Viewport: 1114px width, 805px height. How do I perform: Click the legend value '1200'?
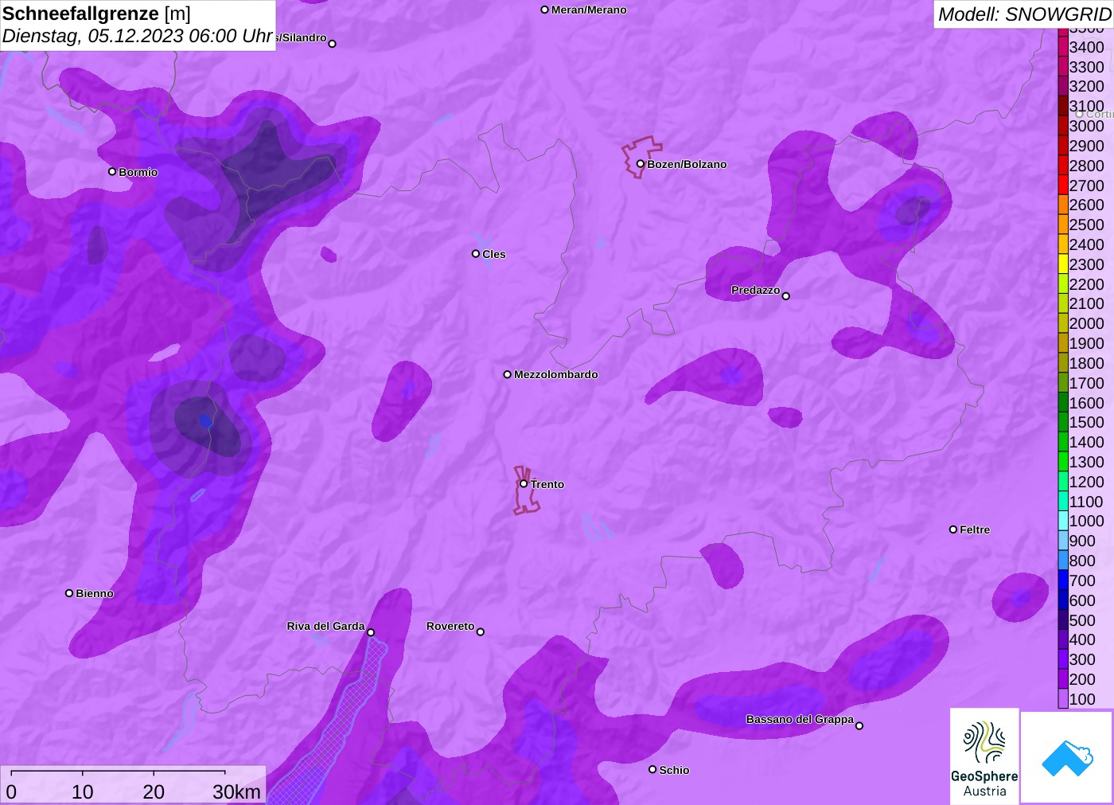(x=1086, y=482)
